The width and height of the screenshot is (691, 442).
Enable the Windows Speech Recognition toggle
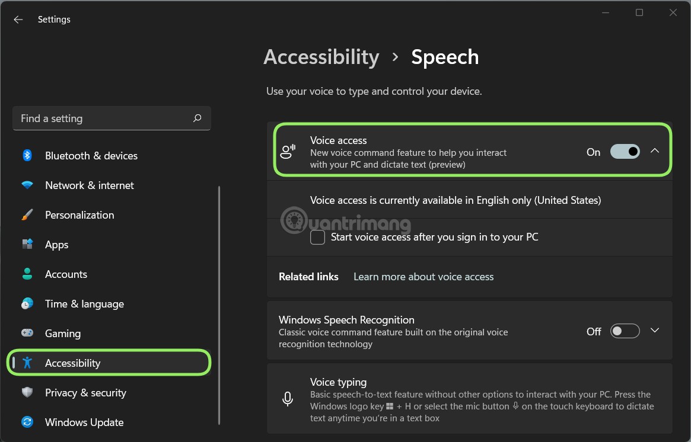(625, 331)
